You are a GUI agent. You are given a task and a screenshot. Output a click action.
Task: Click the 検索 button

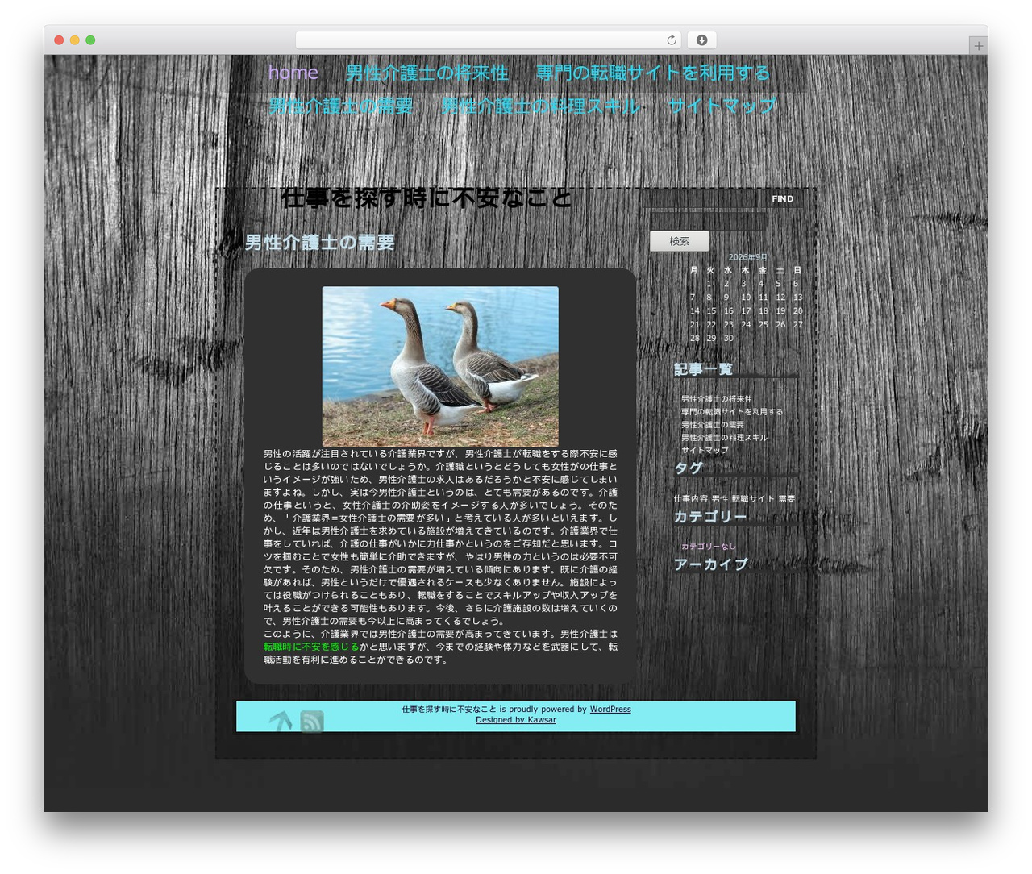pos(680,241)
